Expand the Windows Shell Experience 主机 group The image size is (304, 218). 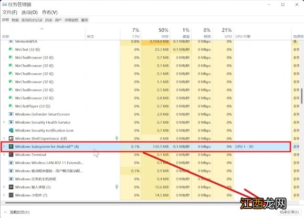tap(4, 139)
